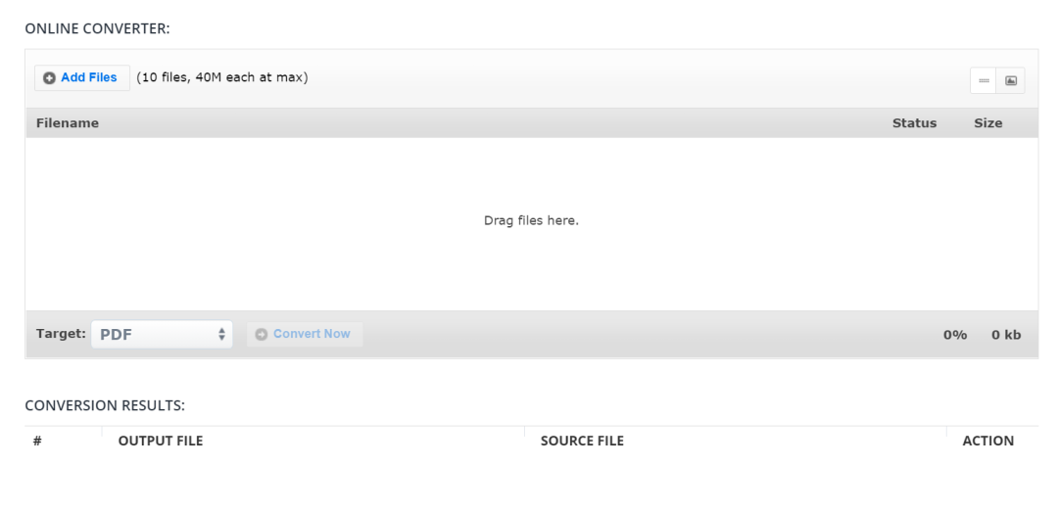This screenshot has height=514, width=1058.
Task: Click the Conversion Results heading
Action: [x=105, y=405]
